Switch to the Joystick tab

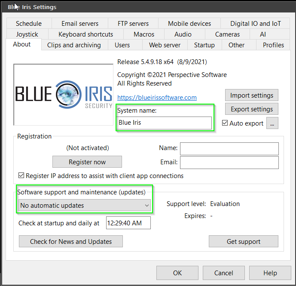[27, 34]
